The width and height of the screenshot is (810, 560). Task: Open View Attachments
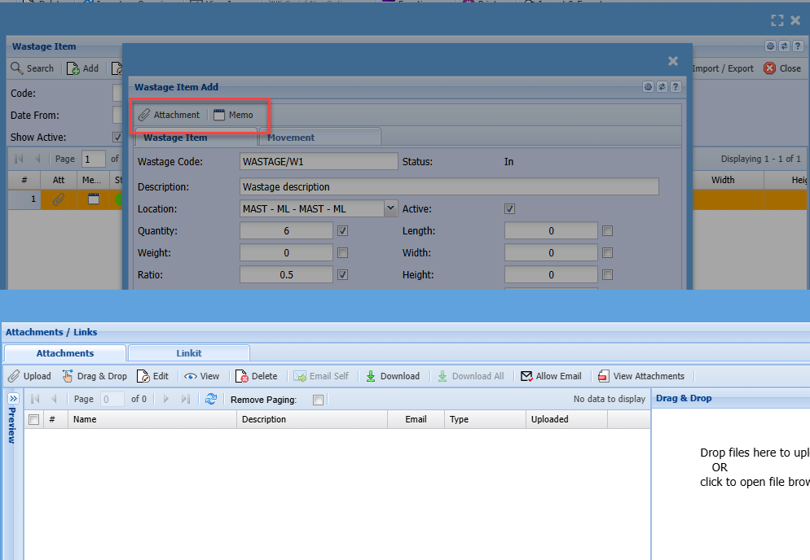(x=641, y=376)
